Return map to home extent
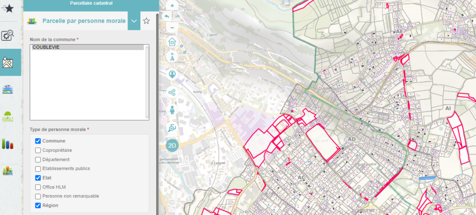 click(x=172, y=42)
